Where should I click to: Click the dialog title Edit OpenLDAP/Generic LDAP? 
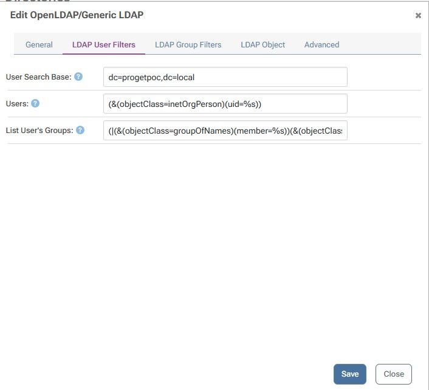pos(77,15)
